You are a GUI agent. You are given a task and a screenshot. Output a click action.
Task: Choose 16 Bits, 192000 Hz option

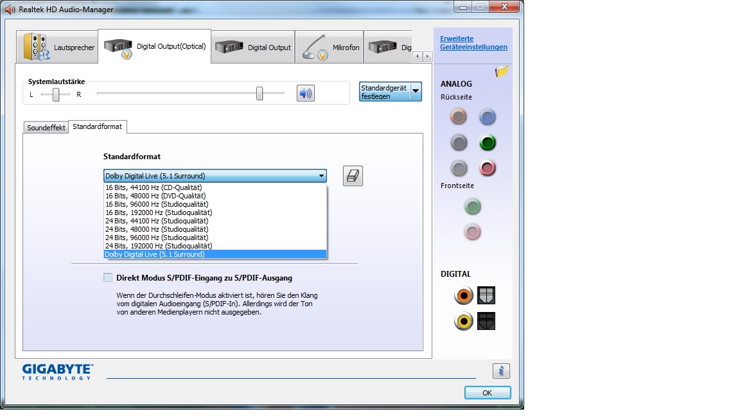tap(215, 212)
